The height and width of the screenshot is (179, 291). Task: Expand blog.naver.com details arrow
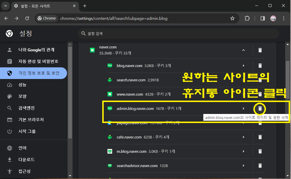244,66
